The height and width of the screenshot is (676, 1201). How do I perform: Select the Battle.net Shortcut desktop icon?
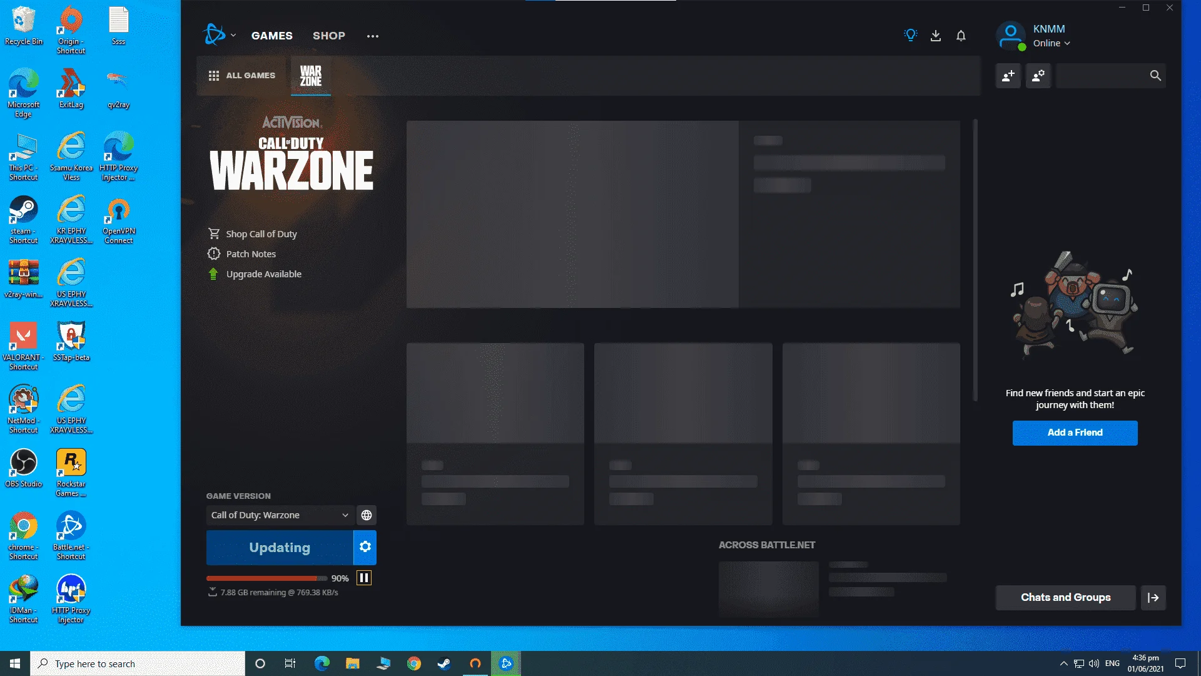pyautogui.click(x=71, y=536)
